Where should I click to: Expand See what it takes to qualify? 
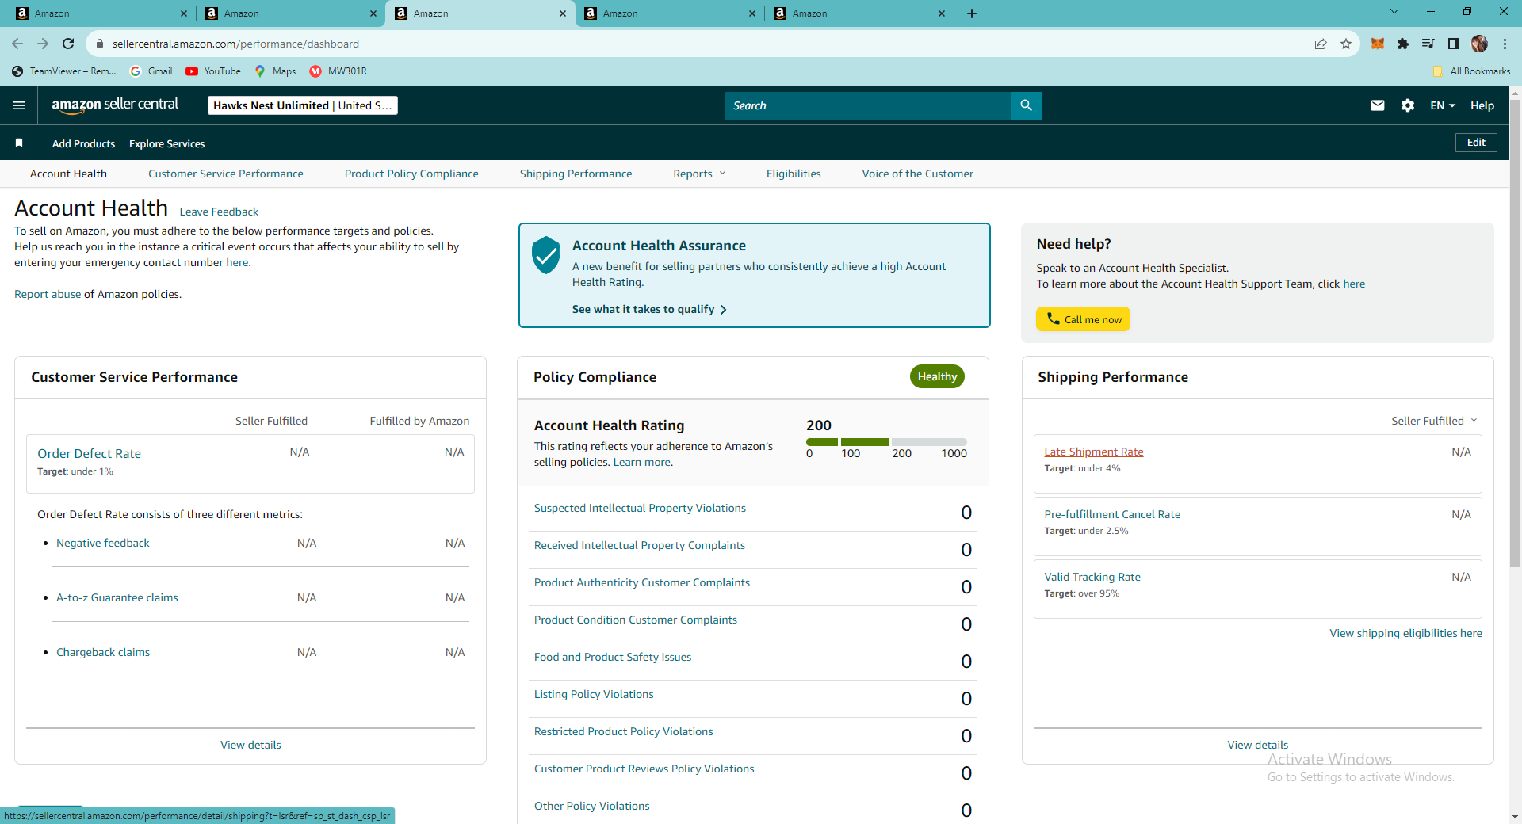point(649,309)
